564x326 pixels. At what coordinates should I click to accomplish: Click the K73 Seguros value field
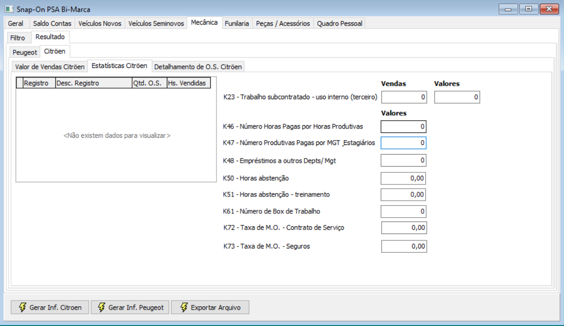(x=404, y=246)
